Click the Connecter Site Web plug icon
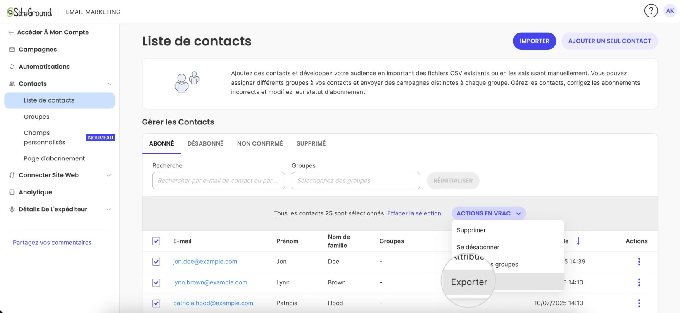 click(x=12, y=175)
